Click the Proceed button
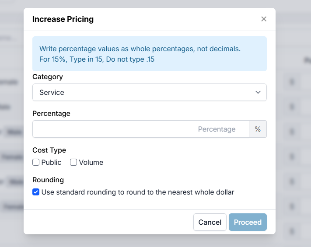 (x=248, y=222)
